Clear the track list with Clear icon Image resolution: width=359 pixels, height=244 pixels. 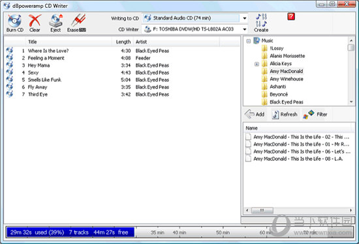point(35,21)
